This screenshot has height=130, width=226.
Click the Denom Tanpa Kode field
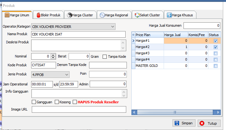108,65
